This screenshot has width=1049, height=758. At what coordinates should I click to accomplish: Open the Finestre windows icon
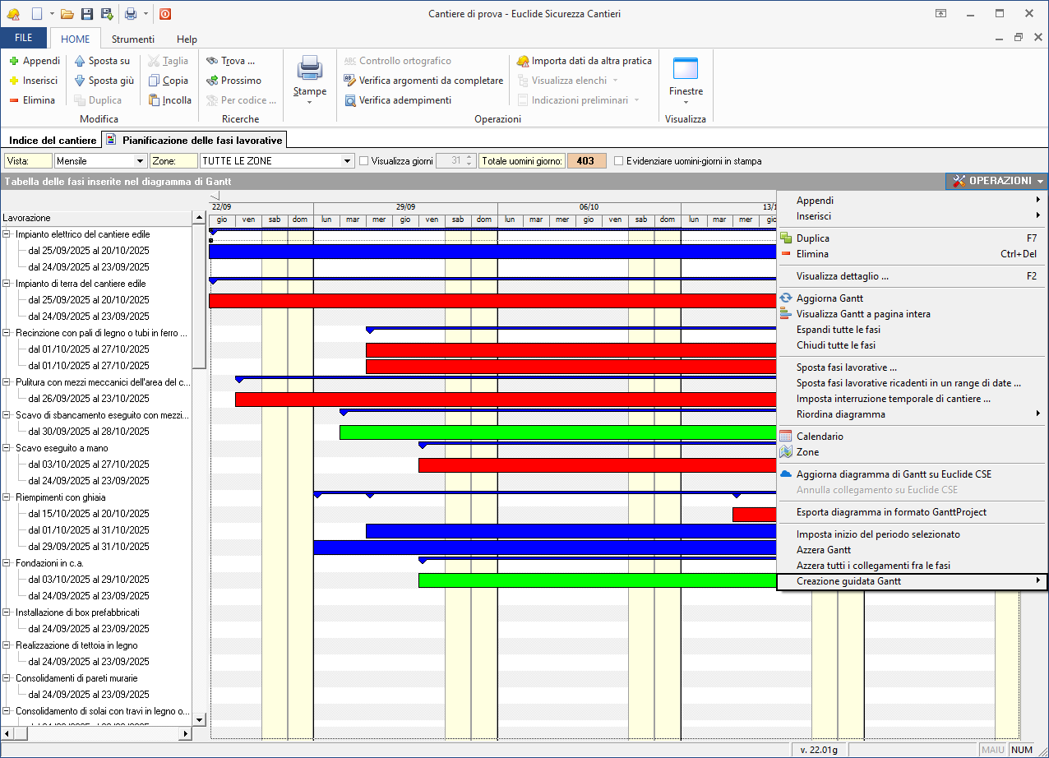click(685, 69)
